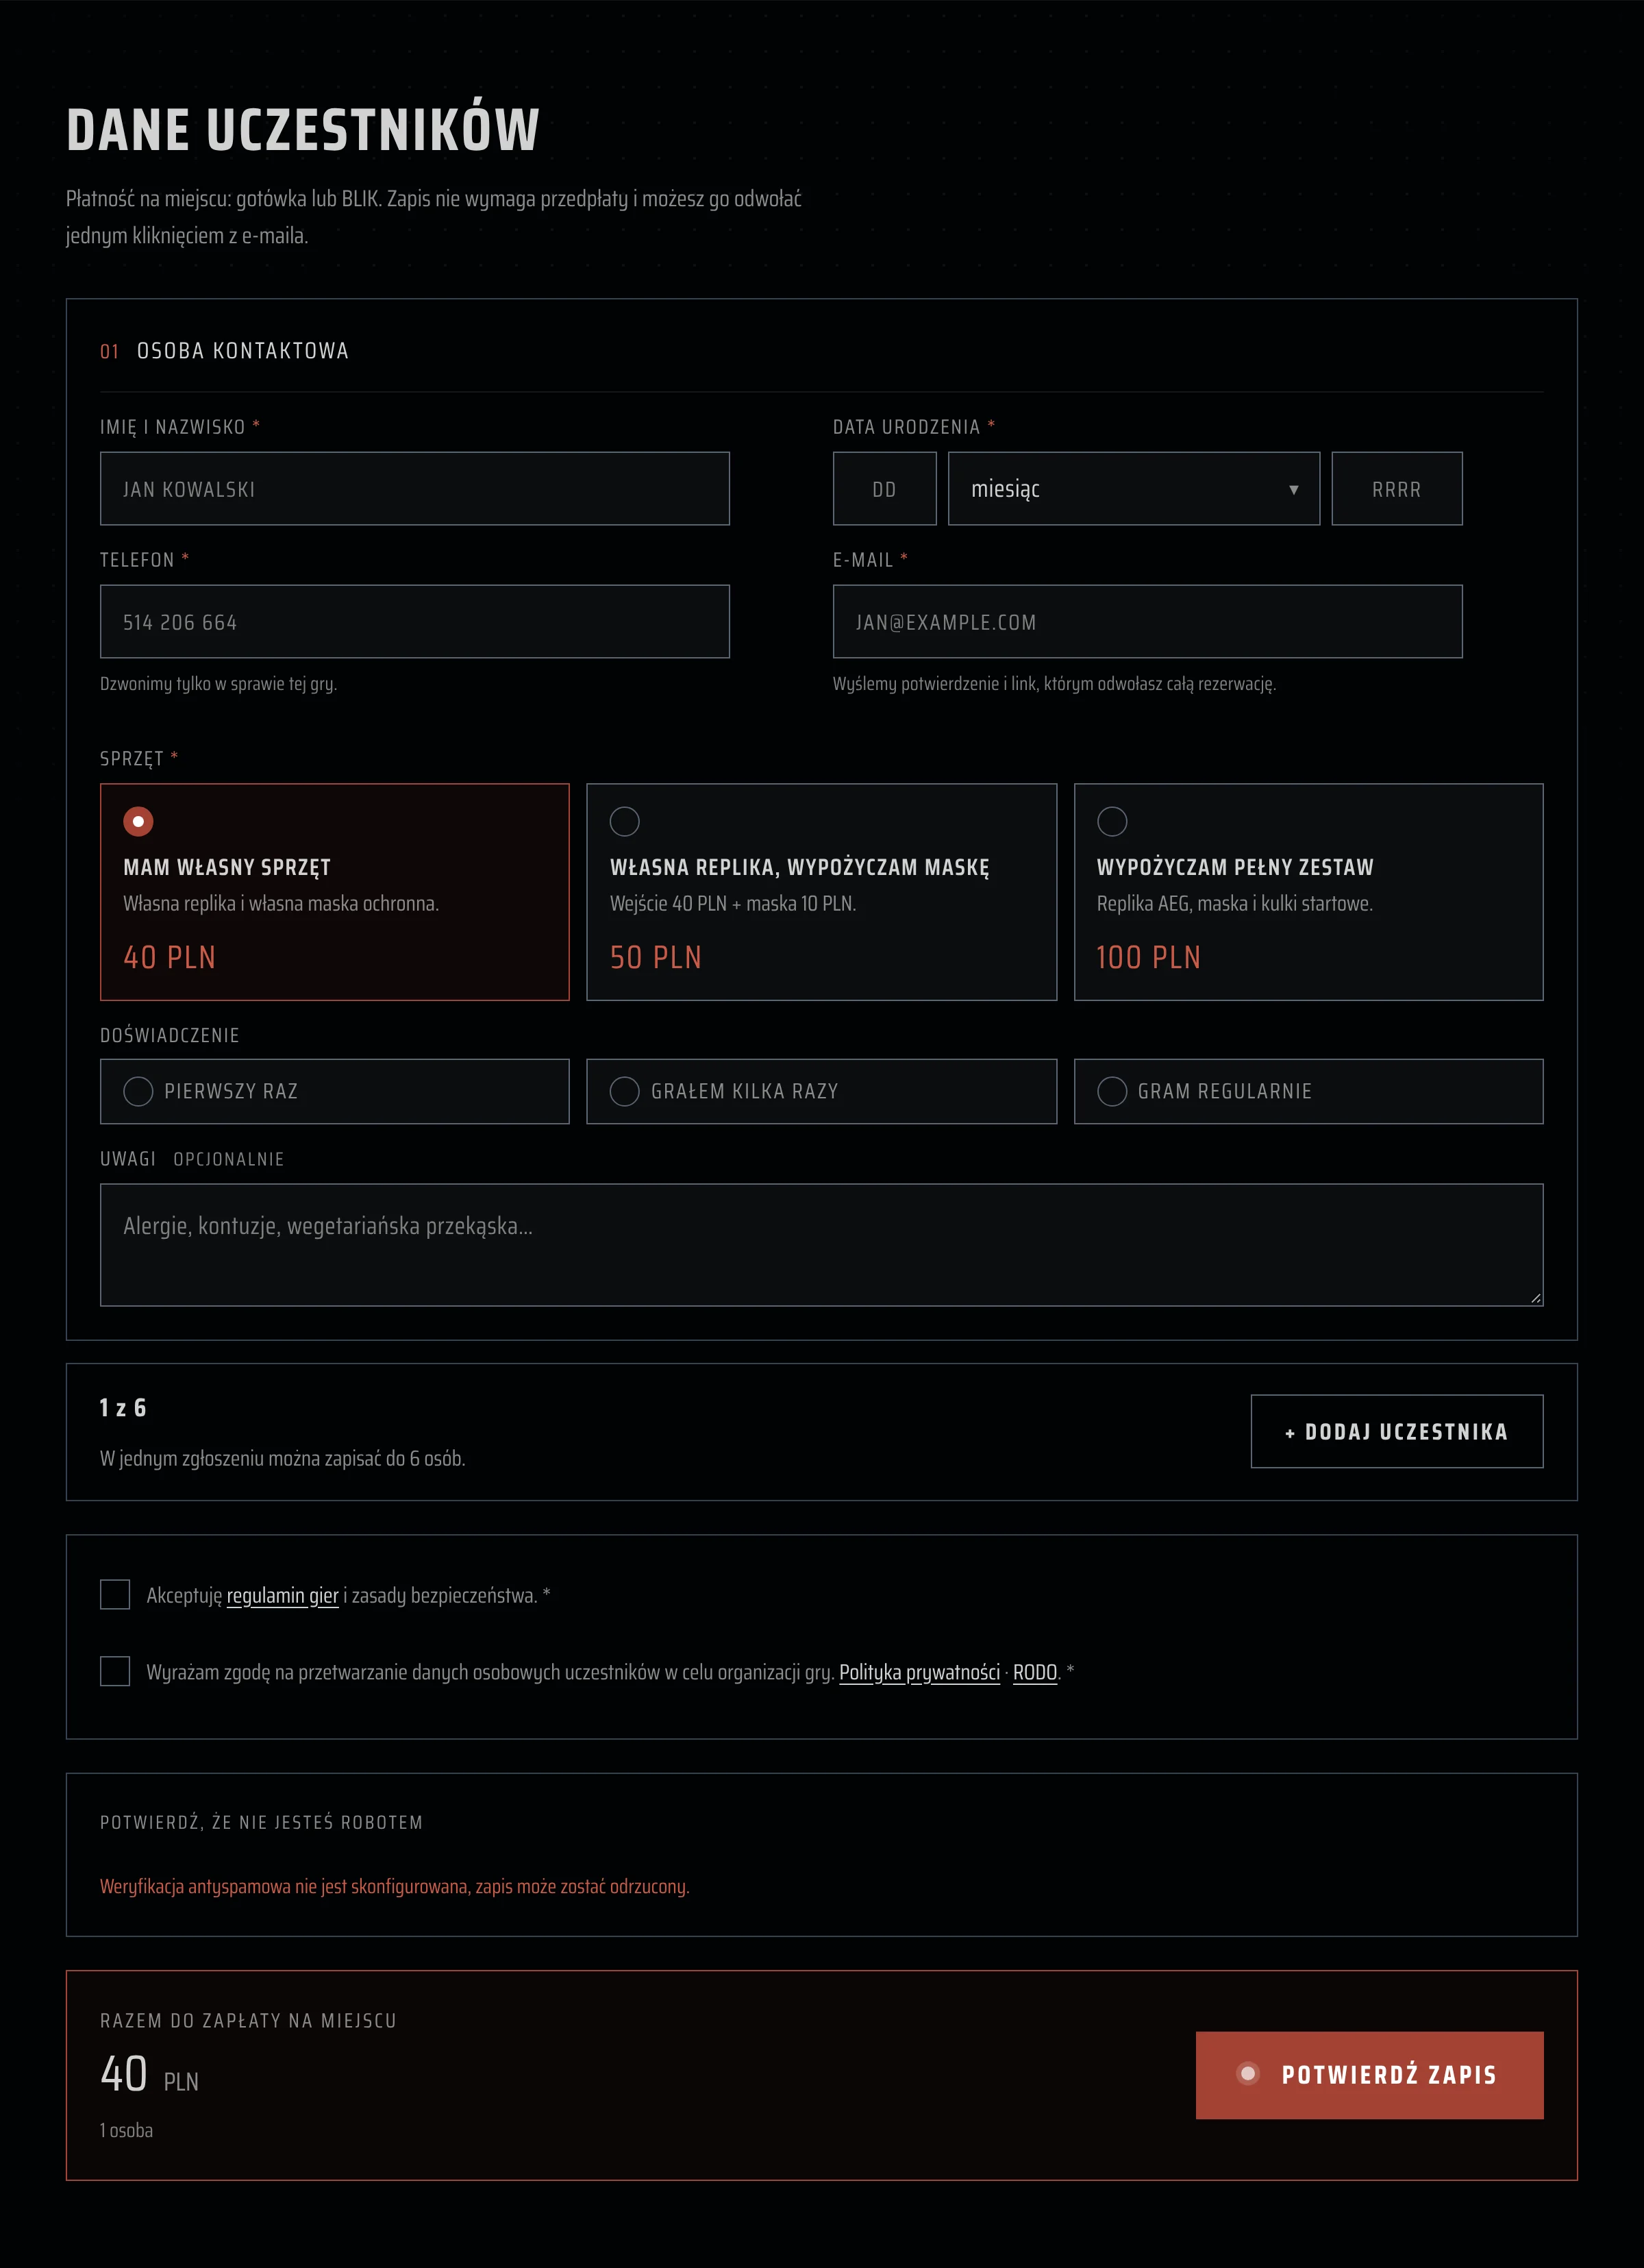Click into the Uwagi textarea

pyautogui.click(x=821, y=1245)
